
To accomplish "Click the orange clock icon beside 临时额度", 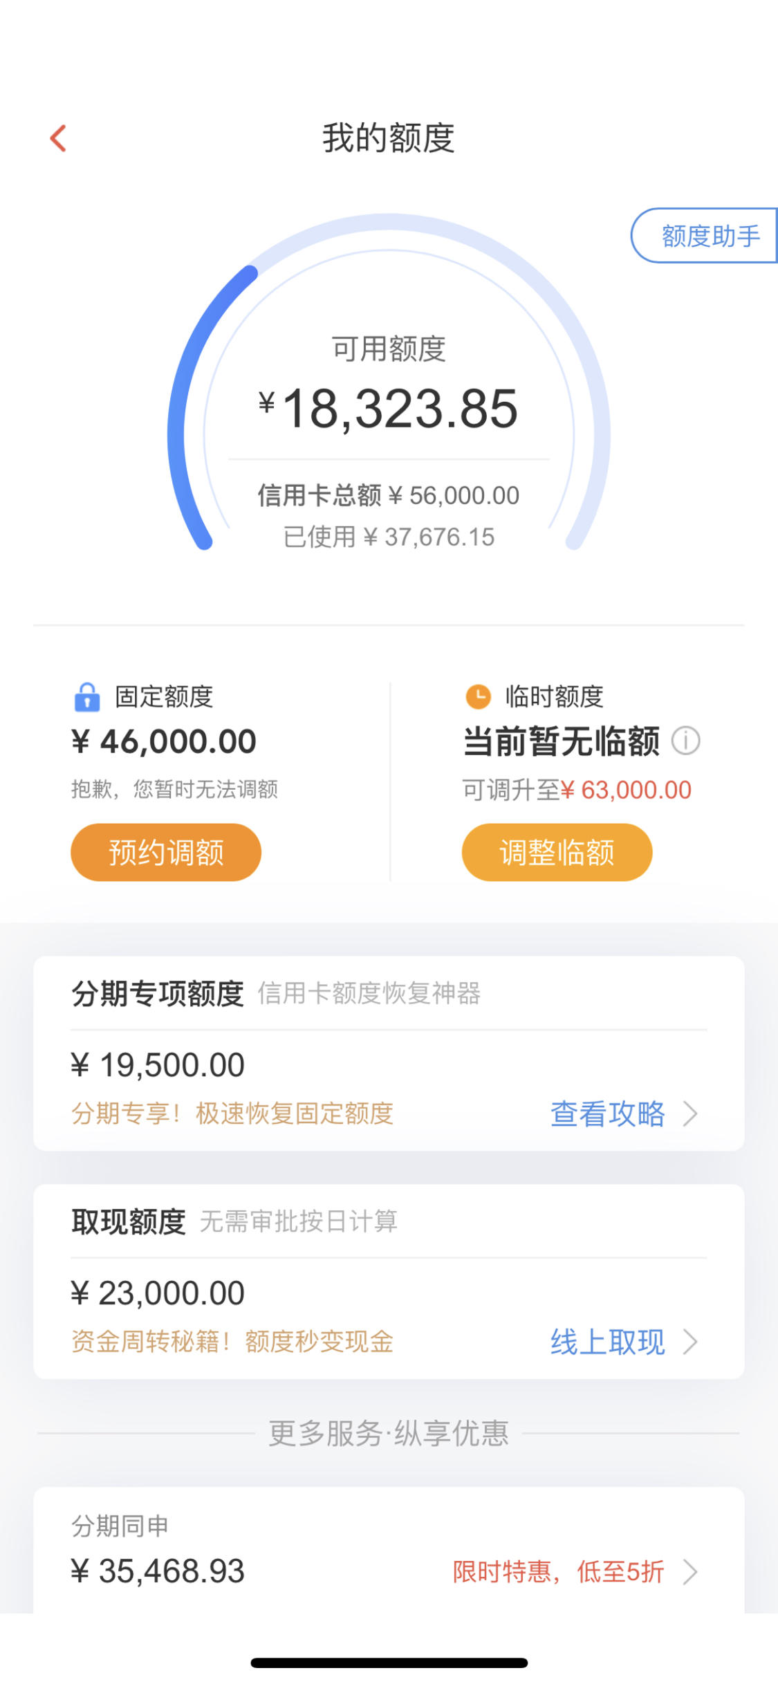I will (x=478, y=696).
